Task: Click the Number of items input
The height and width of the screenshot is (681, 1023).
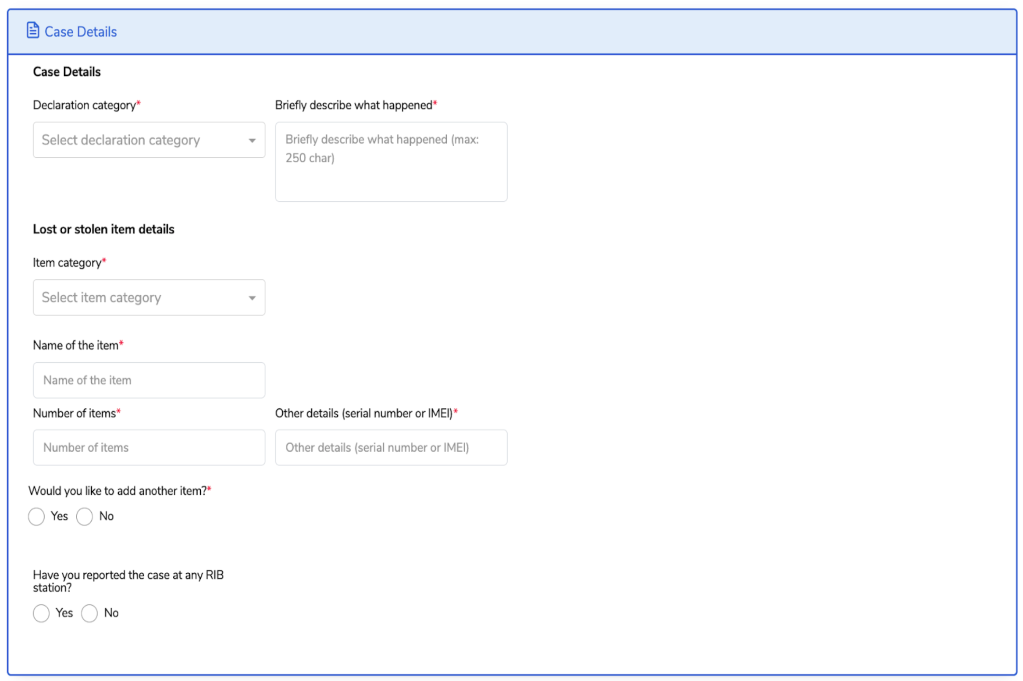Action: pos(149,447)
